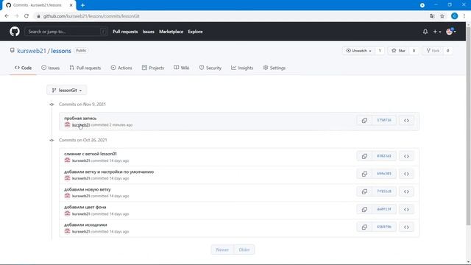Open the fork count number

pos(447,51)
